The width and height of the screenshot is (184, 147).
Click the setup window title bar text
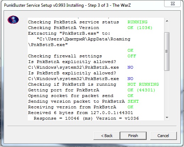pos(67,5)
